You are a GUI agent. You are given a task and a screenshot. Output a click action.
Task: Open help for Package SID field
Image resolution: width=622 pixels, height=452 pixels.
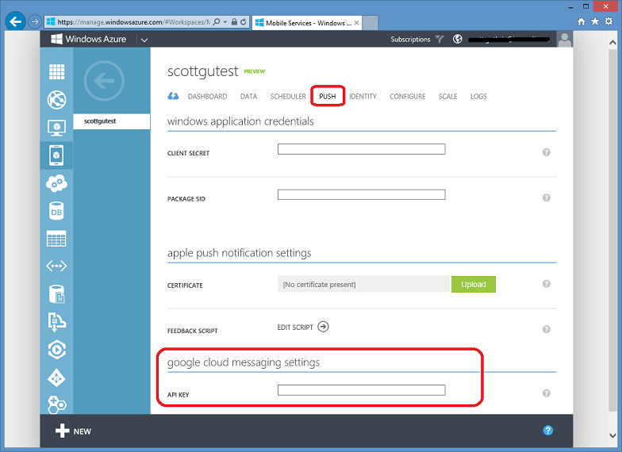coord(546,197)
